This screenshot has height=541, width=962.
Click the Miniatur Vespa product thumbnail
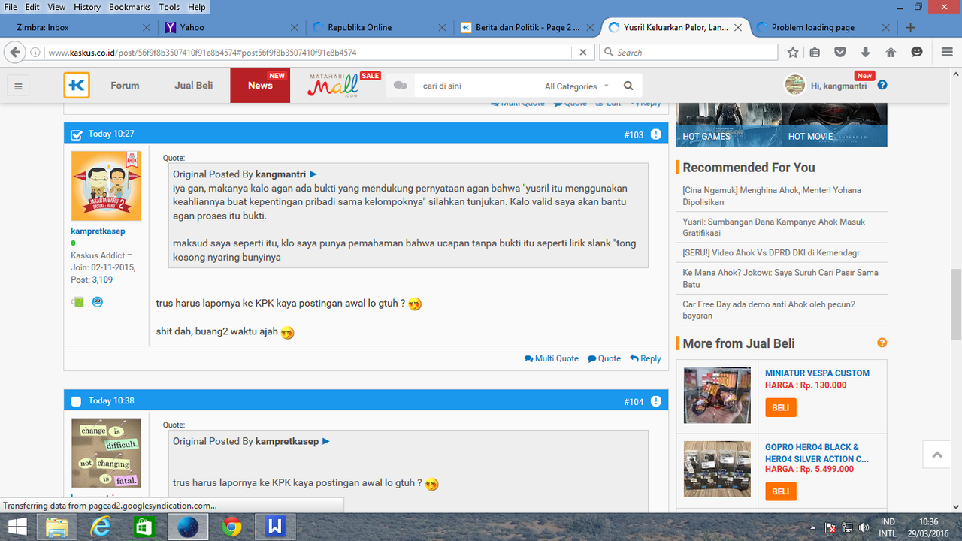coord(717,395)
